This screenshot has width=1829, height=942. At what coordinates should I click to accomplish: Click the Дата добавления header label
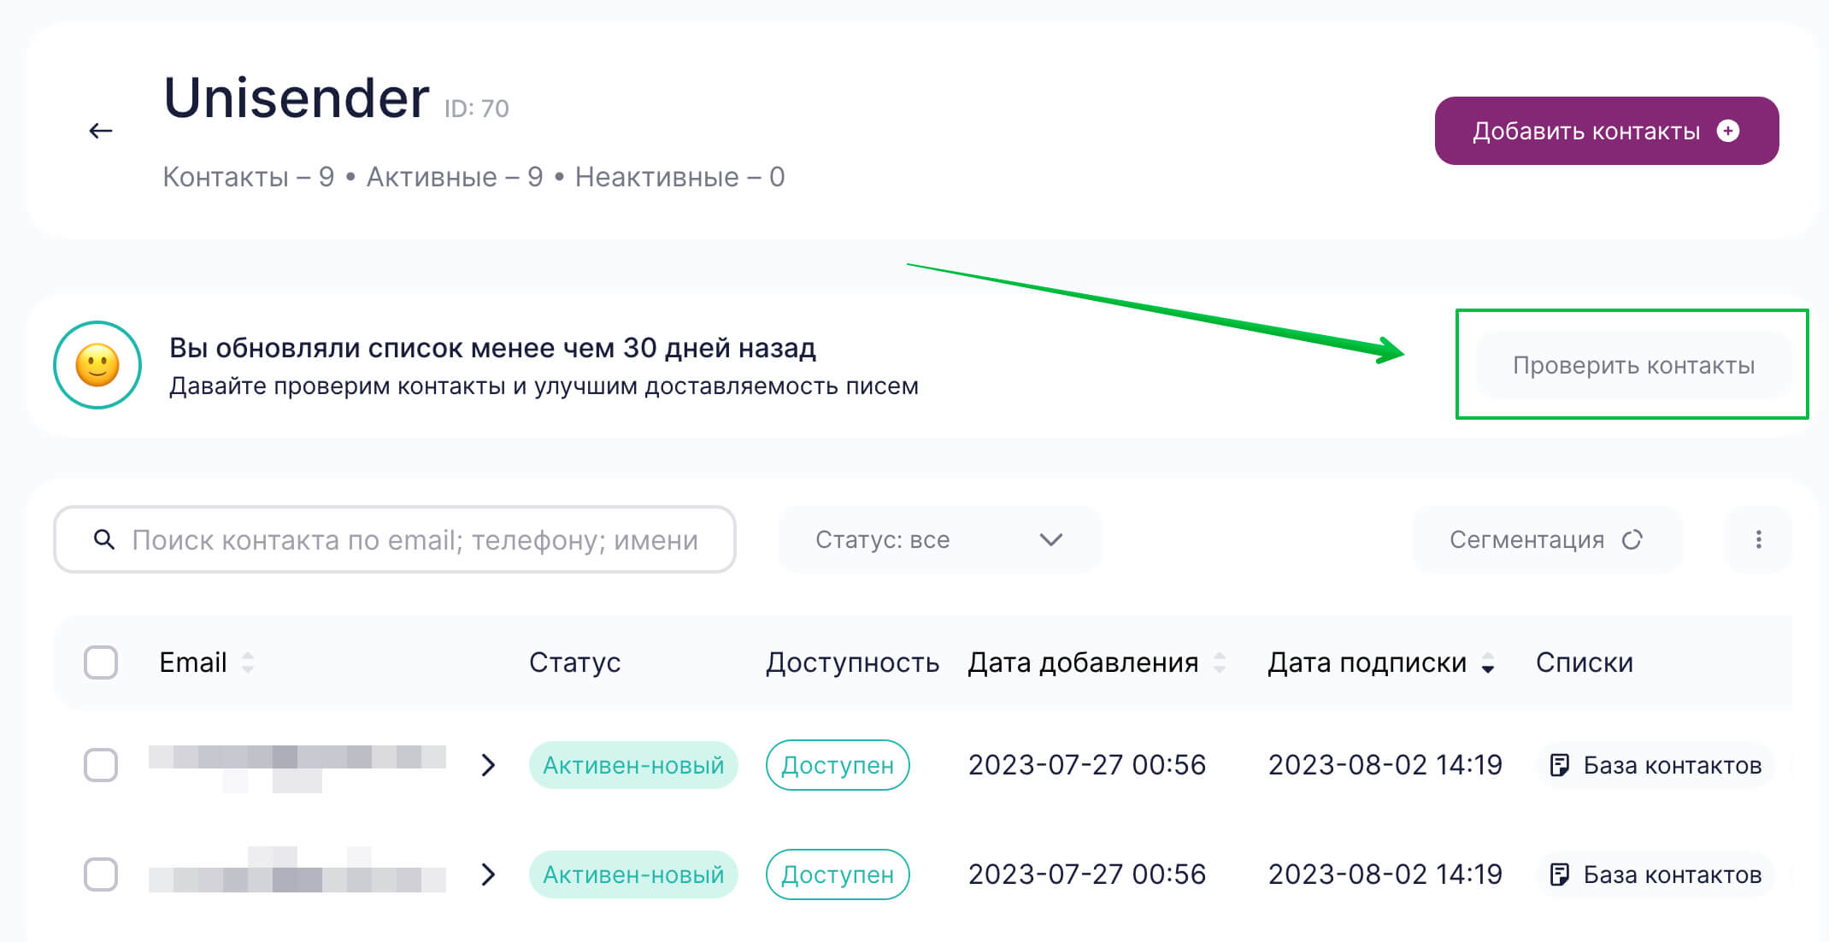[x=1083, y=662]
